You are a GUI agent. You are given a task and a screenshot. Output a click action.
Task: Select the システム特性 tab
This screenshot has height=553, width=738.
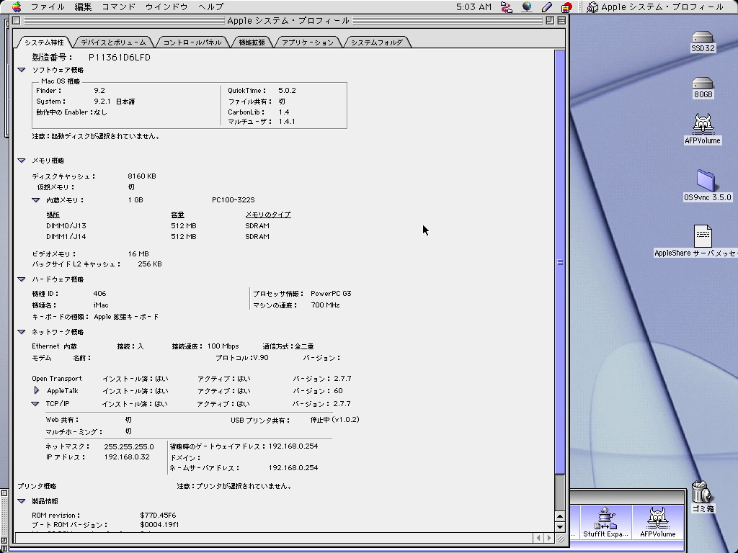(44, 42)
